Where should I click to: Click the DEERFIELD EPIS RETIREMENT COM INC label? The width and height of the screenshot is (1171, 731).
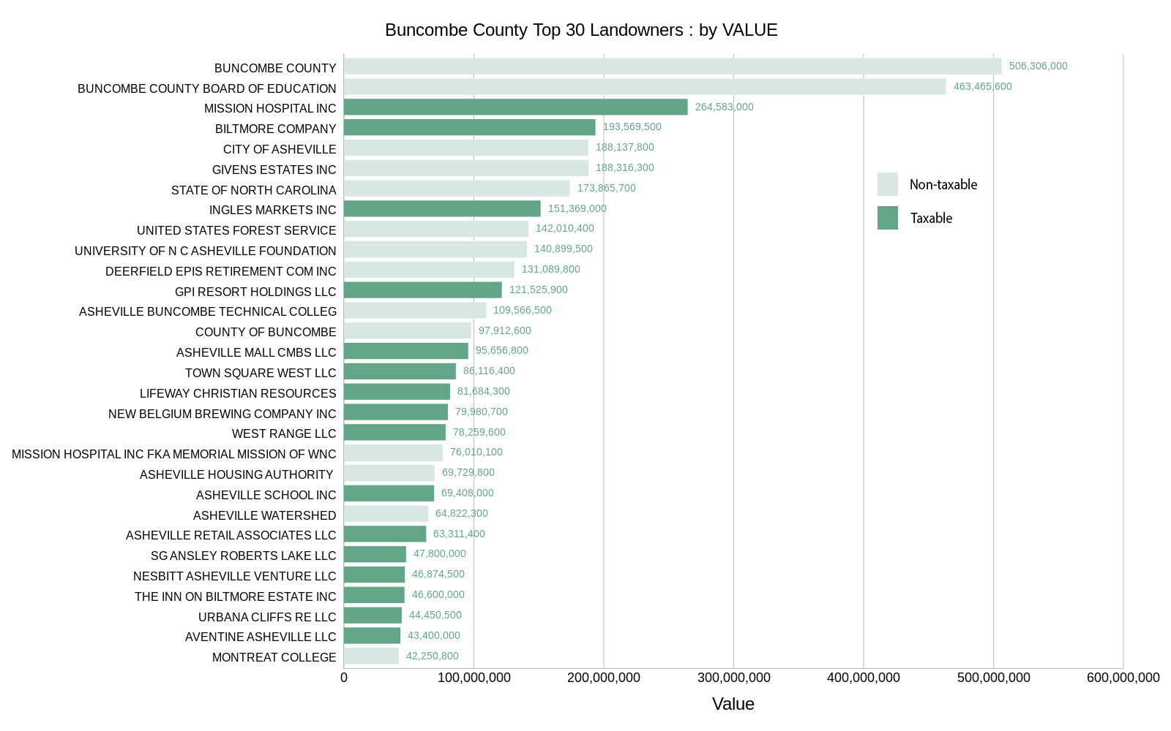220,271
